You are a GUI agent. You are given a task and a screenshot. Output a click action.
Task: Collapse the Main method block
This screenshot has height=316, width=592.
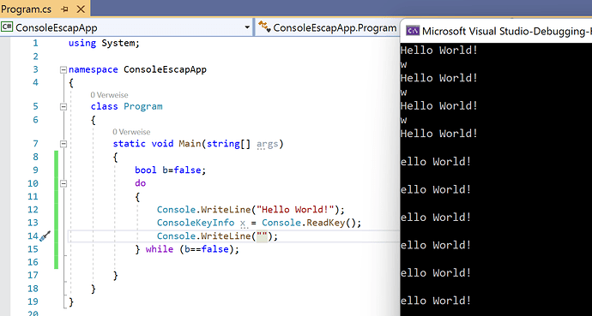click(63, 144)
